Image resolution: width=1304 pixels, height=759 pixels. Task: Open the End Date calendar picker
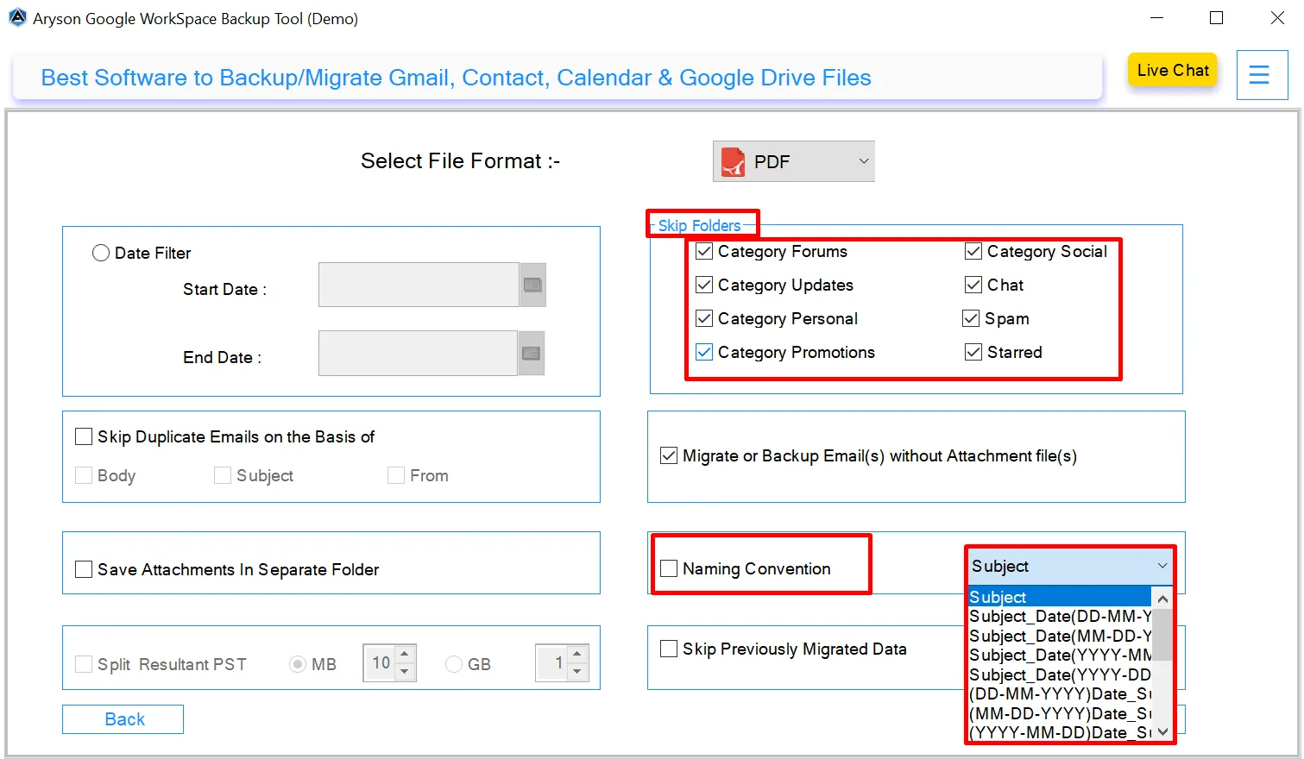tap(532, 353)
